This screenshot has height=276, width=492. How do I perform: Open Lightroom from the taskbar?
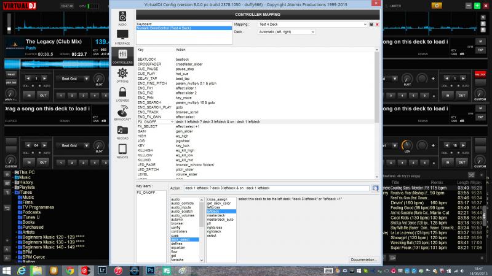[102, 270]
